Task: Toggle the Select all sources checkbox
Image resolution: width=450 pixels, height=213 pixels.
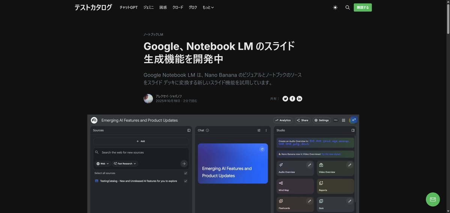Action: [x=186, y=173]
